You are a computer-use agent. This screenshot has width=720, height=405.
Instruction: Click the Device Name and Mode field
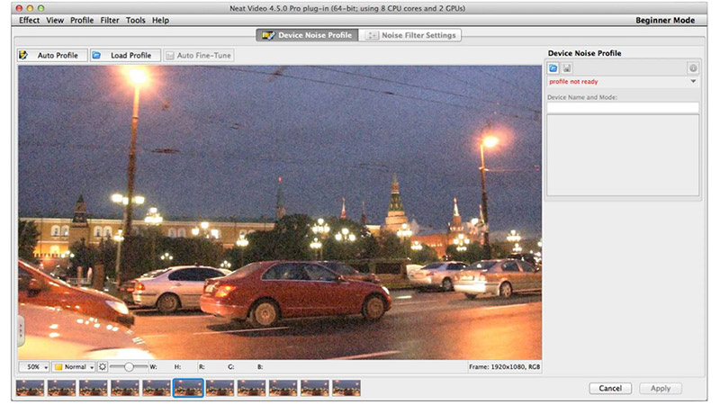(x=623, y=107)
